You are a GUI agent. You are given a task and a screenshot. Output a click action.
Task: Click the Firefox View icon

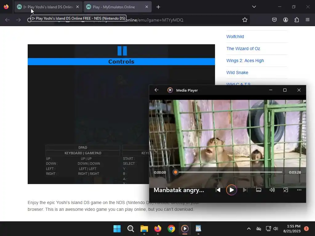[x=6, y=7]
